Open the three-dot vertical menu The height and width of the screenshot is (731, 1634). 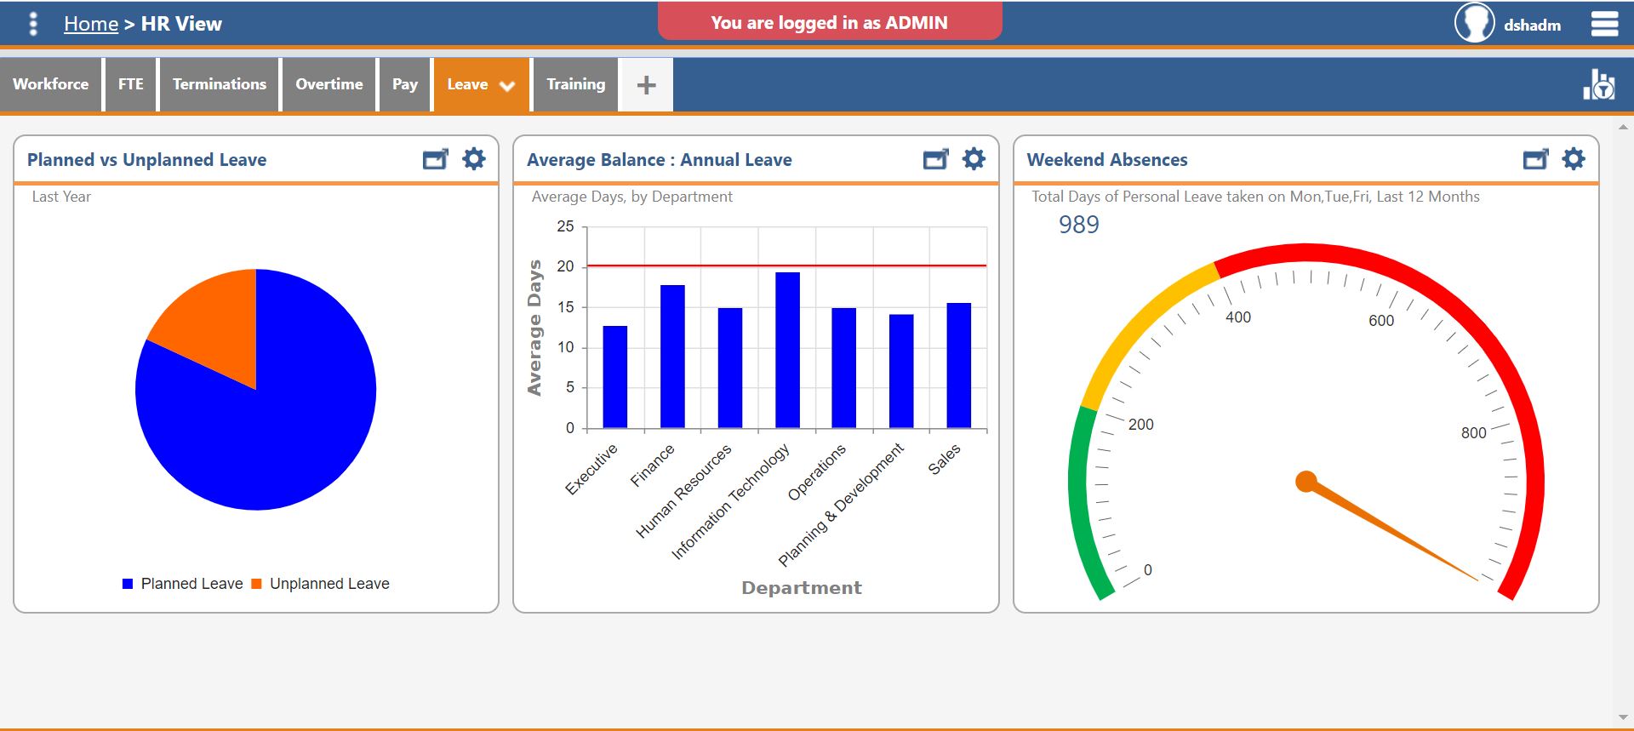pyautogui.click(x=33, y=24)
